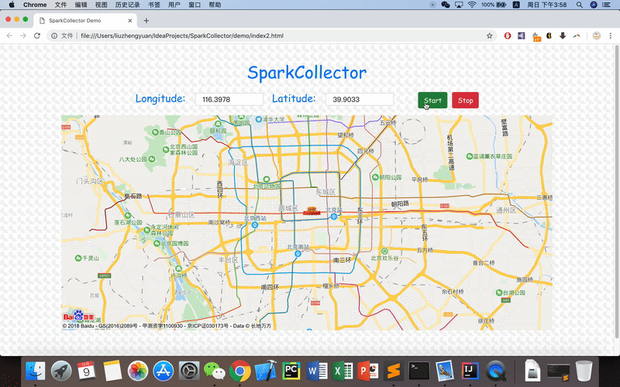This screenshot has width=620, height=387.
Task: Click the 北京动物园 marker on the map
Action: [x=267, y=180]
